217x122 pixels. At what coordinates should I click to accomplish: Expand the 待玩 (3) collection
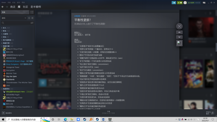tap(5, 37)
